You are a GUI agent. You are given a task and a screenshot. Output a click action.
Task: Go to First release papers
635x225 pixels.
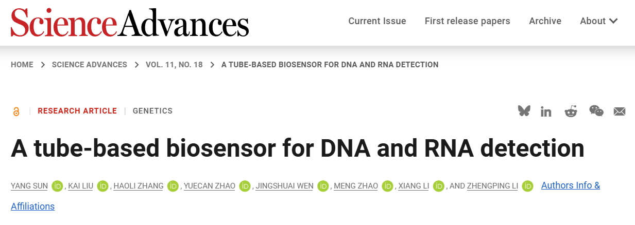pos(467,21)
